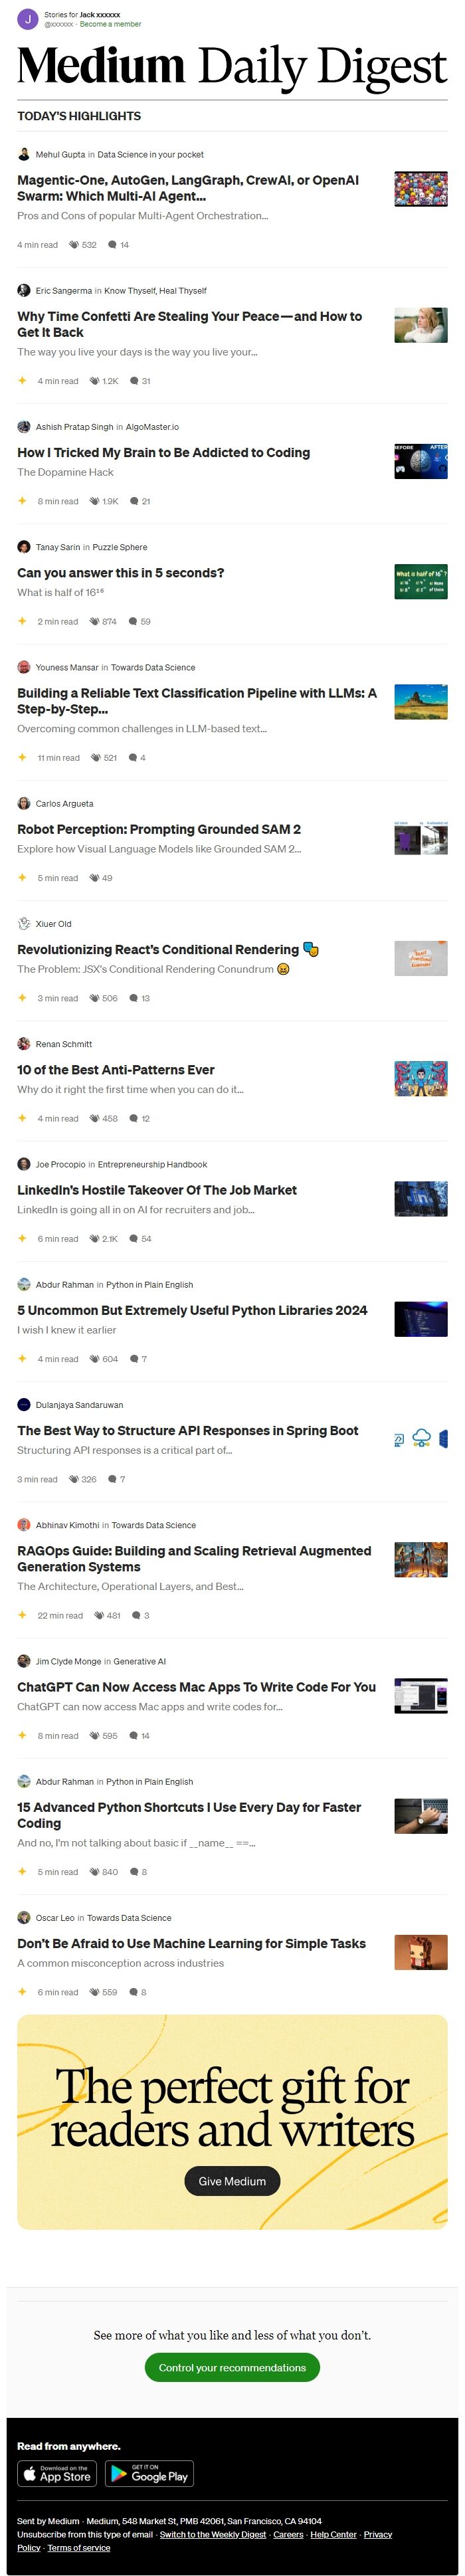Click comment icon with 54 responses
This screenshot has width=465, height=2576.
point(134,1238)
